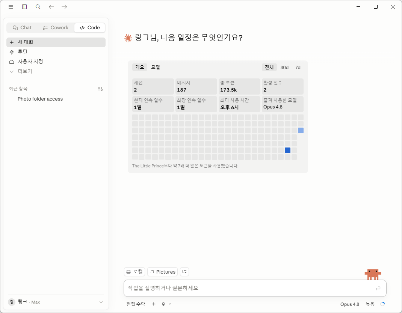Click the usage ring indicator icon
The image size is (402, 313).
[382, 304]
